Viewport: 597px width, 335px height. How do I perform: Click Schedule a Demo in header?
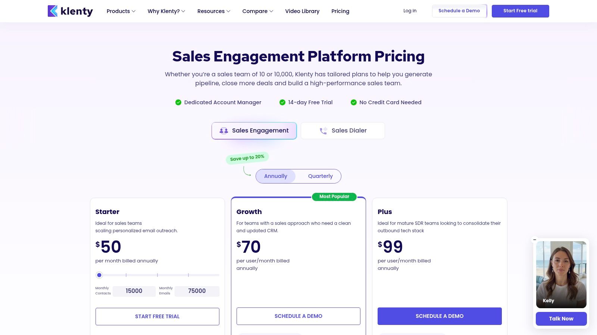(459, 11)
